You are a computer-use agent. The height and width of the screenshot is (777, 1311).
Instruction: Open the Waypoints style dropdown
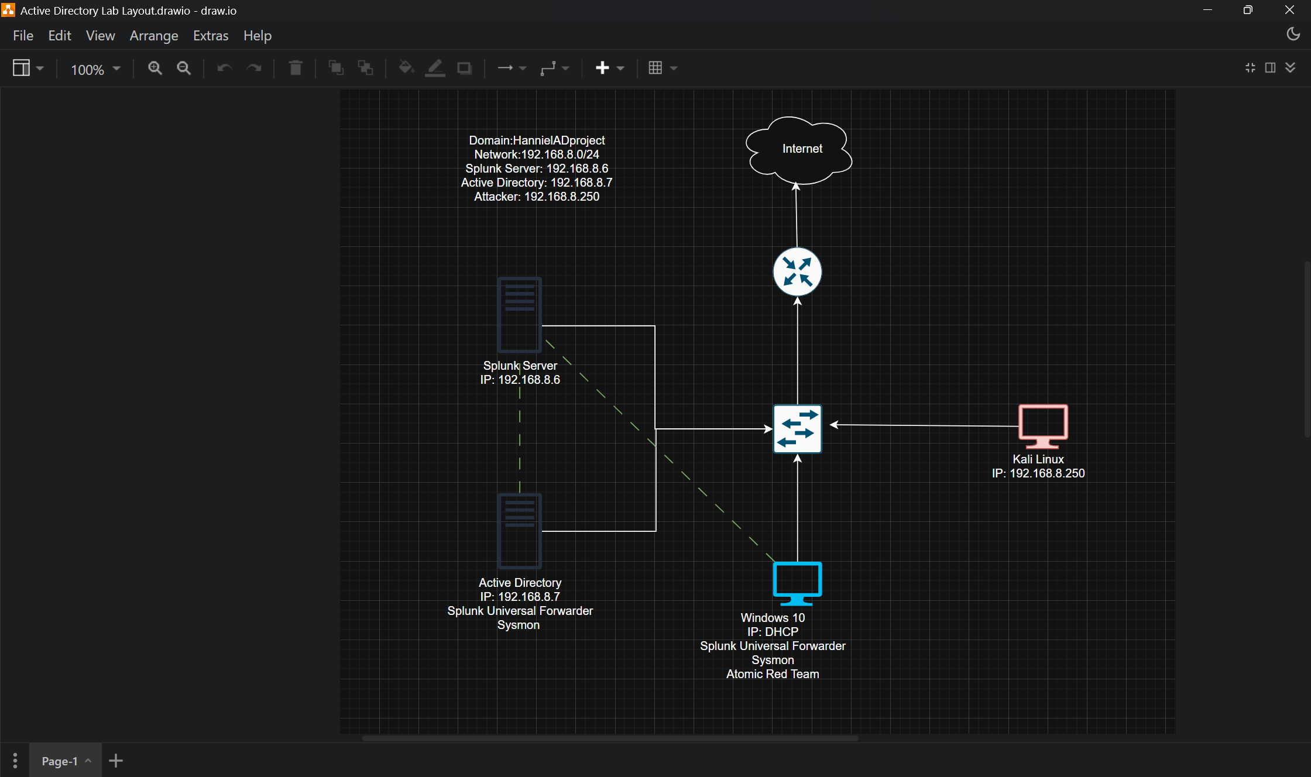click(x=555, y=68)
